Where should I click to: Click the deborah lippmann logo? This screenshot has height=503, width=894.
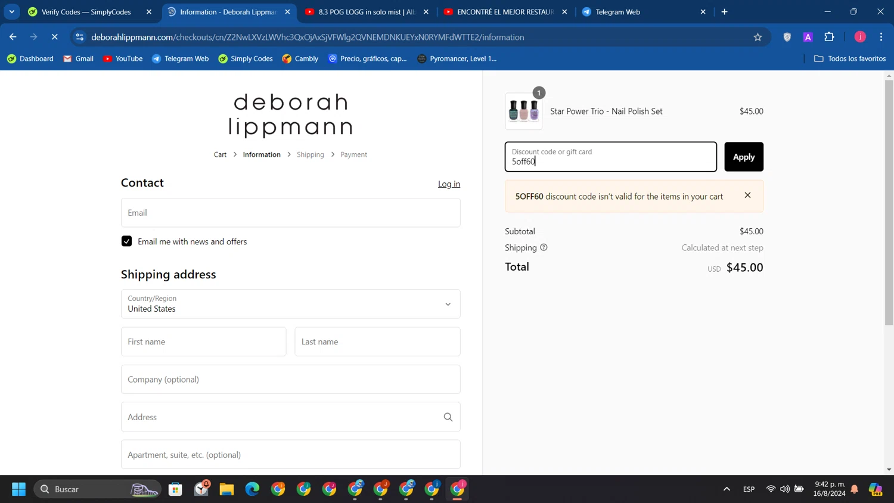(291, 114)
